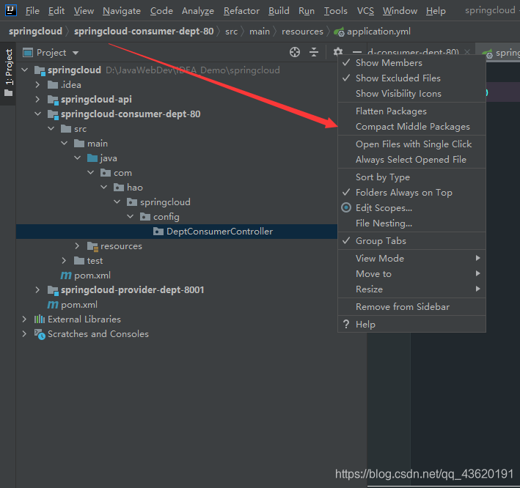Select the DeptConsumerController tree item

[x=177, y=232]
